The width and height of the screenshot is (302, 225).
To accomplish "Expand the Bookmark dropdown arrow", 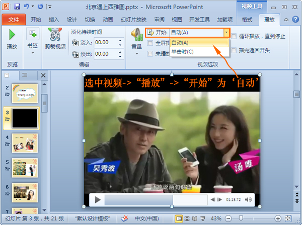I will tap(33, 53).
